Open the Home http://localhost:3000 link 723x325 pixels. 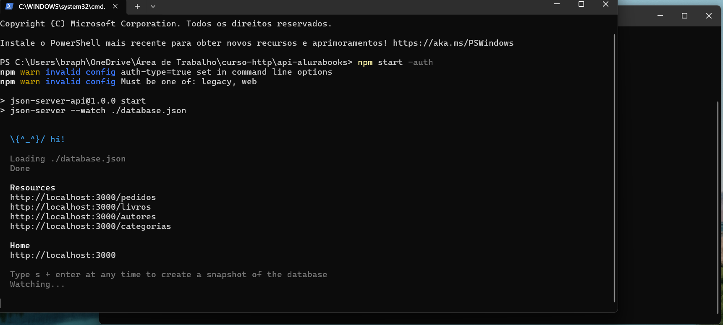point(63,255)
